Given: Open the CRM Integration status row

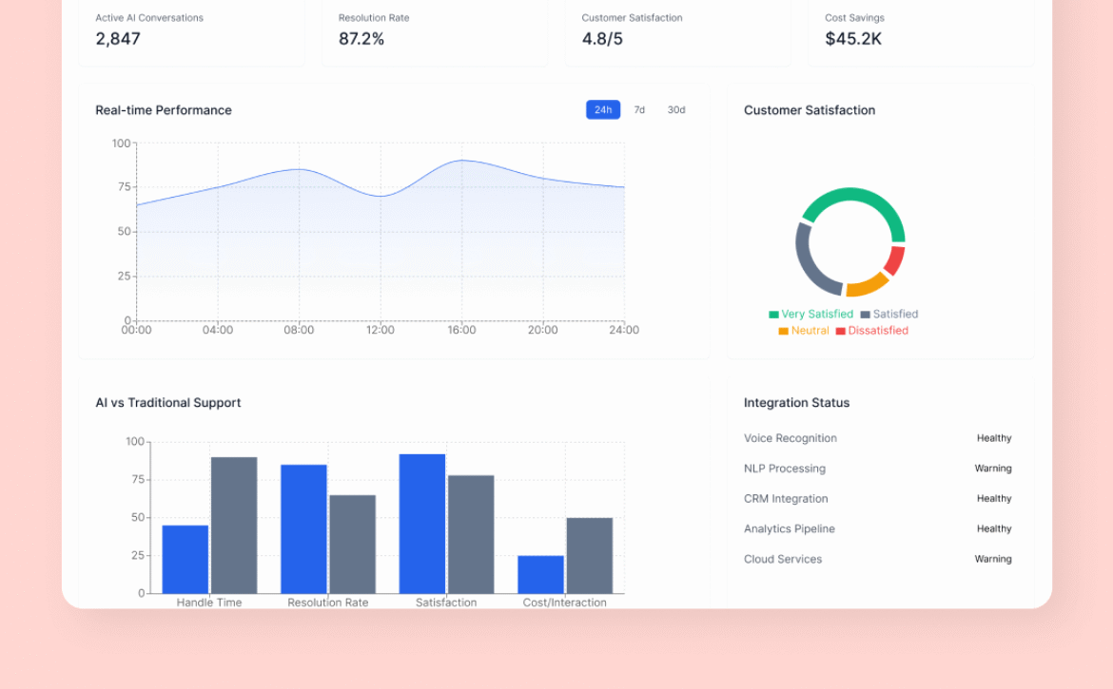Looking at the screenshot, I should click(x=786, y=499).
